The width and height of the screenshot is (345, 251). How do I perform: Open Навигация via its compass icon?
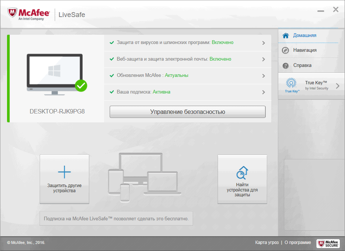pos(286,50)
